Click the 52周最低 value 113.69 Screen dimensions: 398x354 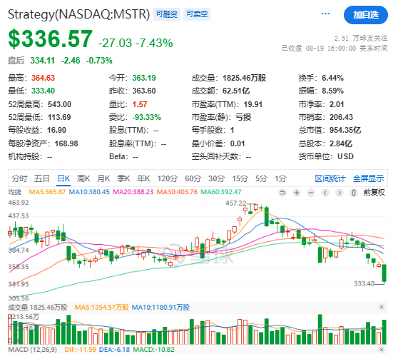tap(59, 117)
